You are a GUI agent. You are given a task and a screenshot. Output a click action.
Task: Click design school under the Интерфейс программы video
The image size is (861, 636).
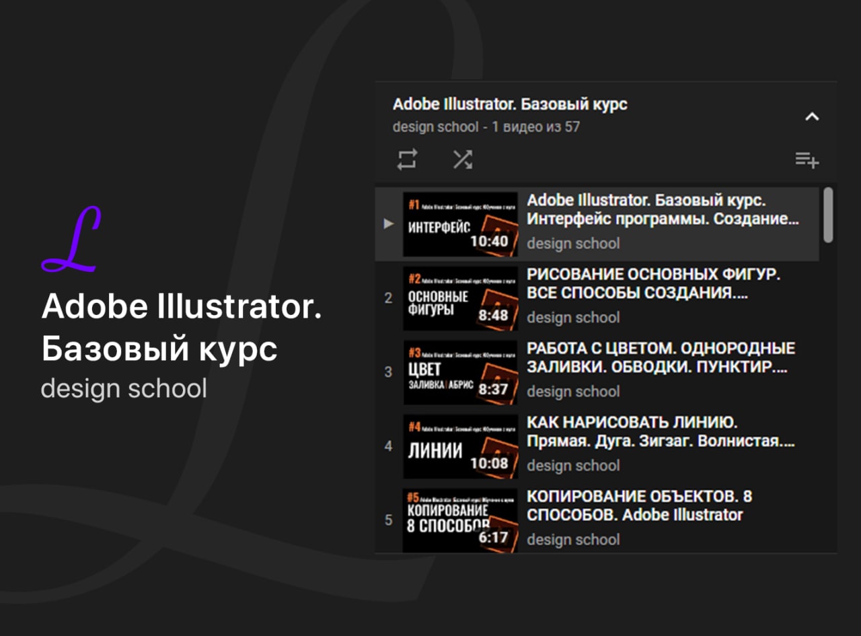573,244
